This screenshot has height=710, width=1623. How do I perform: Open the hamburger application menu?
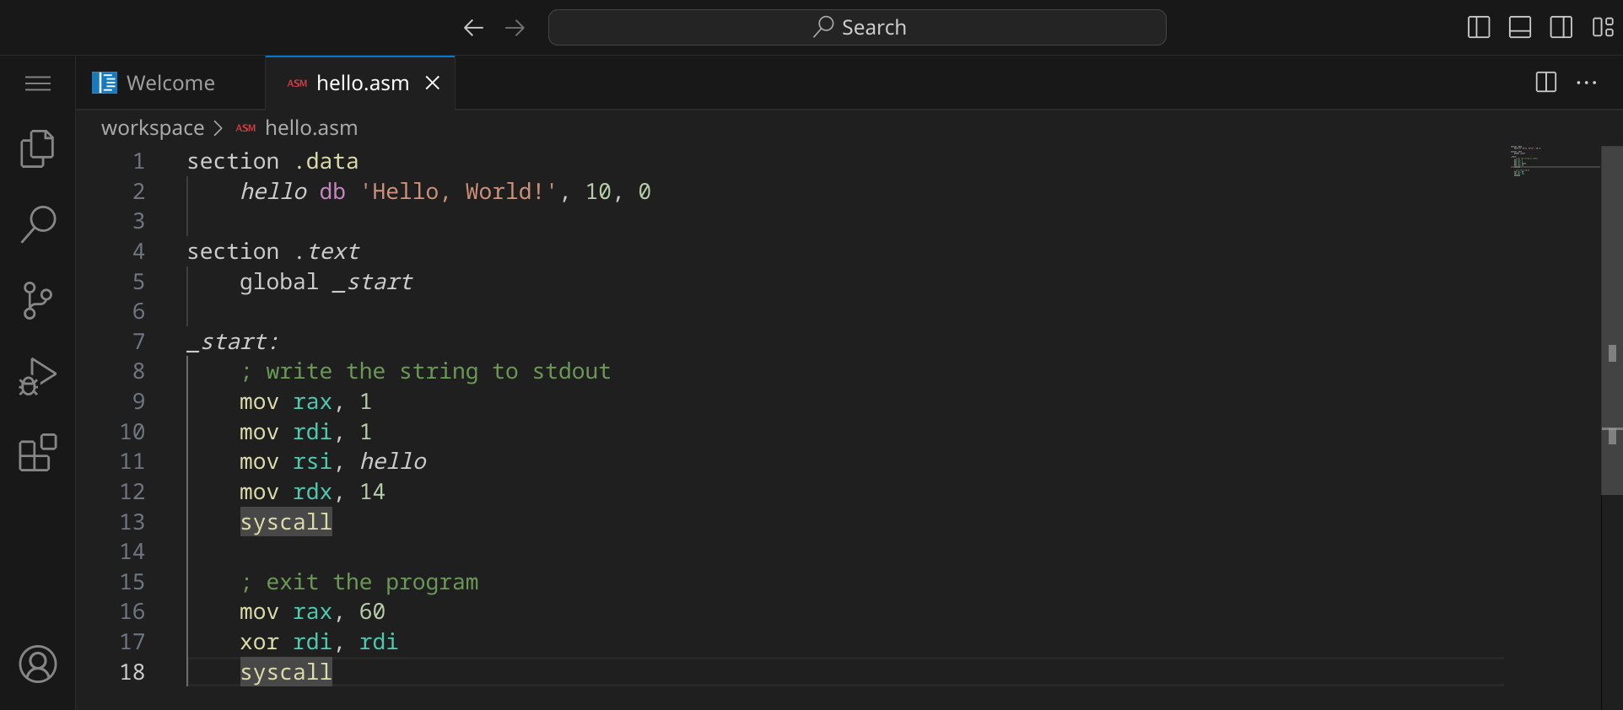click(37, 83)
